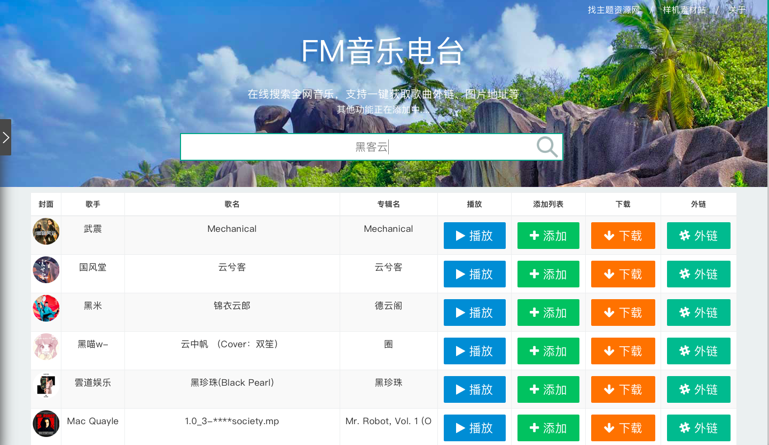Play the song Mechanical by 武震
This screenshot has width=769, height=445.
point(474,236)
